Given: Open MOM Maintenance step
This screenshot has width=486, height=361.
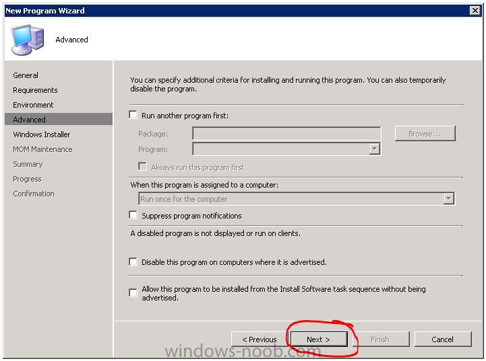Looking at the screenshot, I should (x=42, y=149).
